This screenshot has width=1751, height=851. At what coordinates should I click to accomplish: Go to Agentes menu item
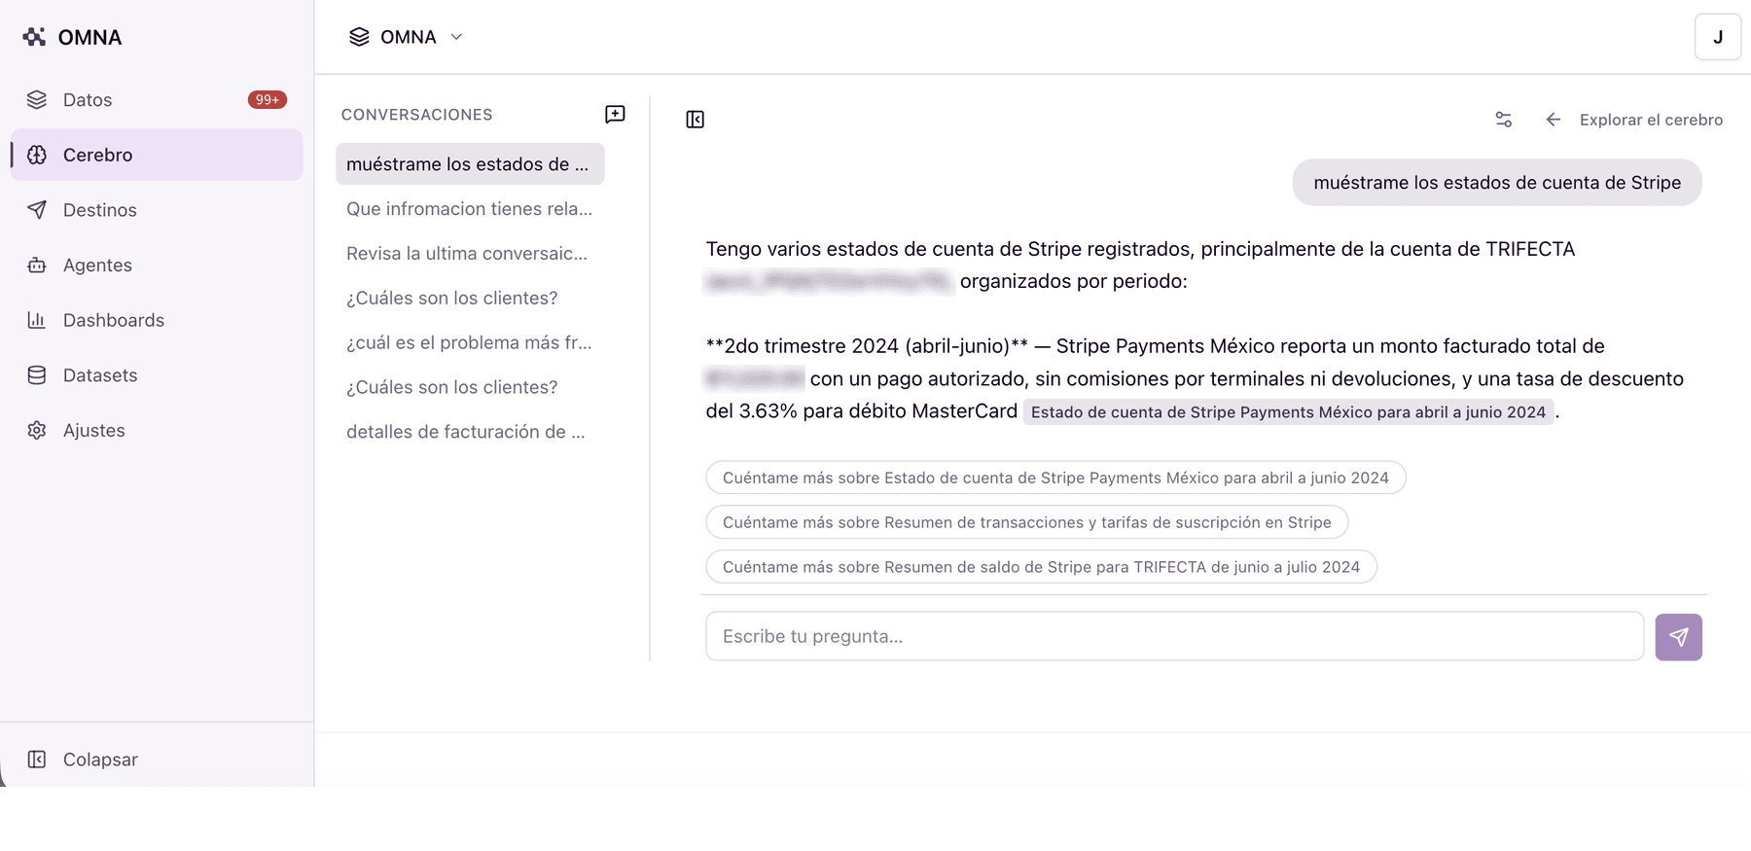(157, 265)
